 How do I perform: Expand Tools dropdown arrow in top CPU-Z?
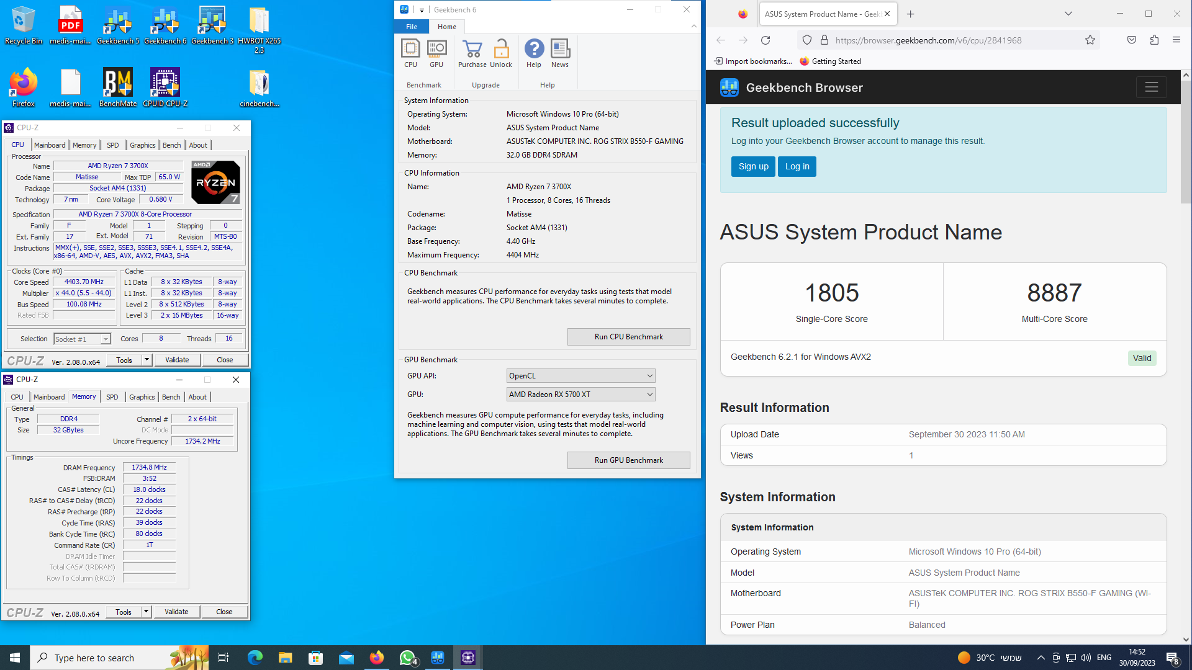point(147,360)
